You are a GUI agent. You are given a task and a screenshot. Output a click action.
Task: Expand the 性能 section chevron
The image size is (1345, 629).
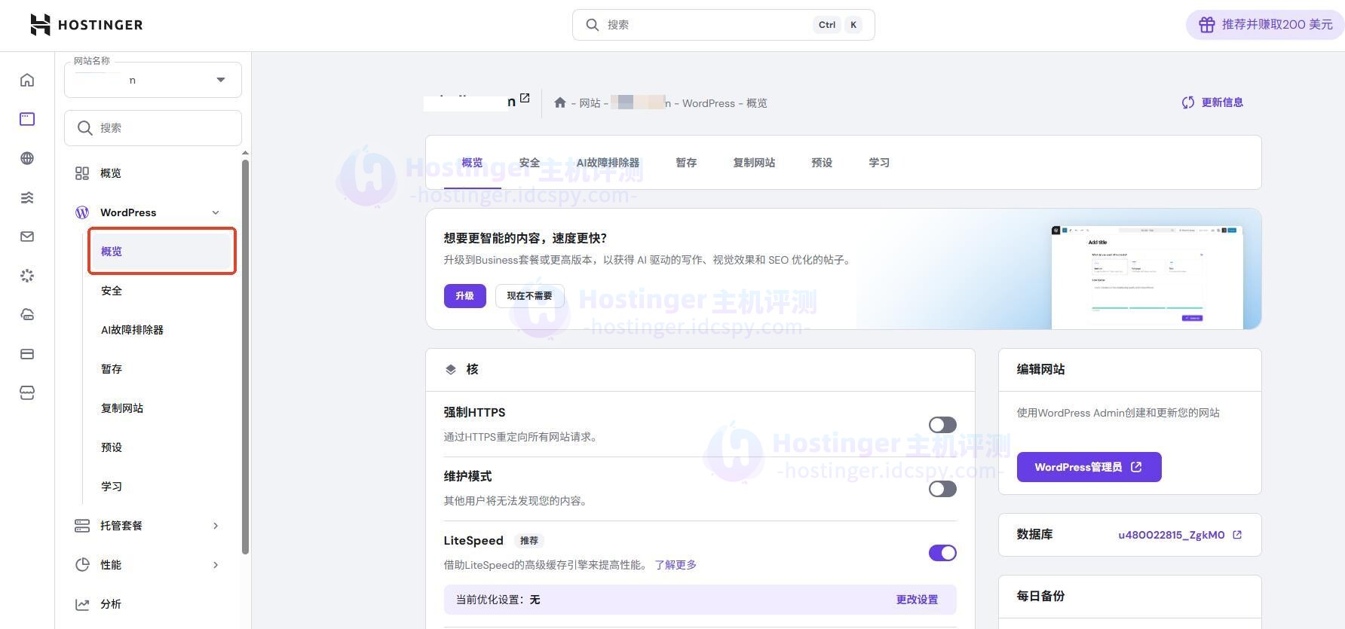(216, 565)
